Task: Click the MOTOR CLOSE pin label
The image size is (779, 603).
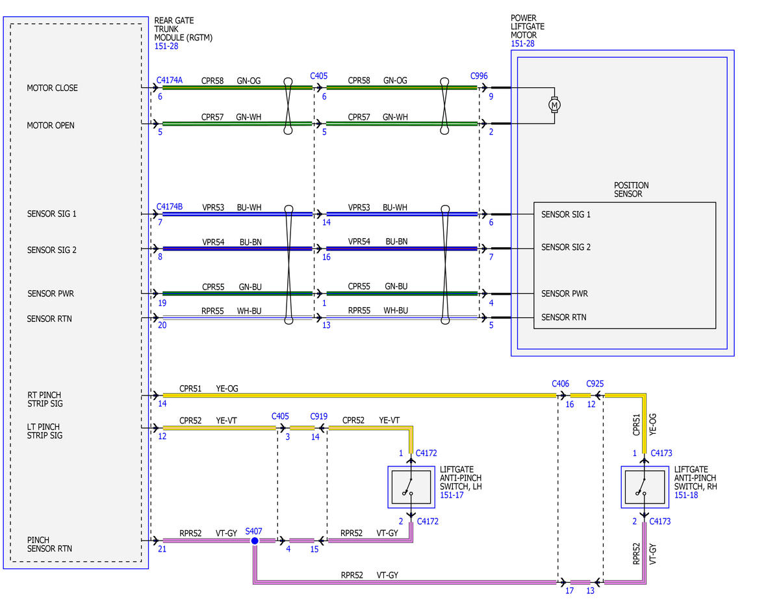Action: [x=52, y=88]
